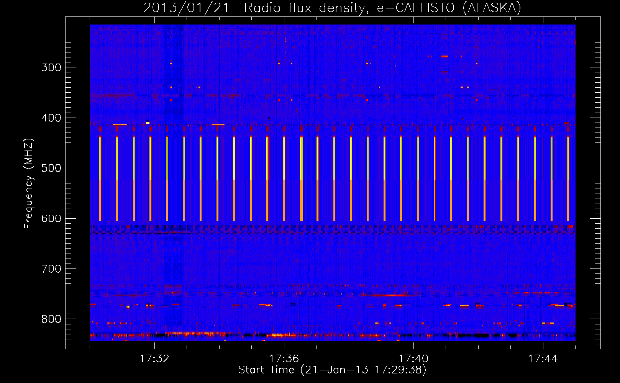Click the 17:44 time tick label
The height and width of the screenshot is (383, 620).
(543, 358)
